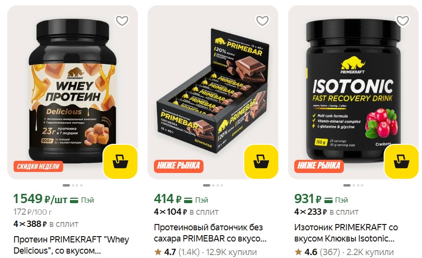Click Pay card icon next to 1549 ₽

(x=74, y=200)
